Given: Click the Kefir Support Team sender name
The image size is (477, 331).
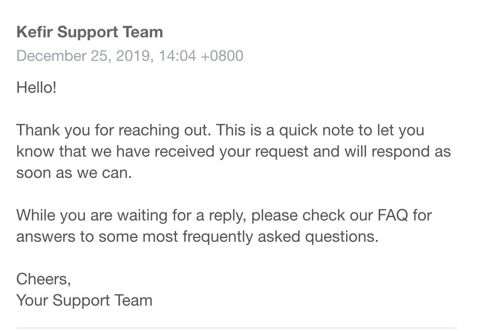Looking at the screenshot, I should click(x=89, y=32).
